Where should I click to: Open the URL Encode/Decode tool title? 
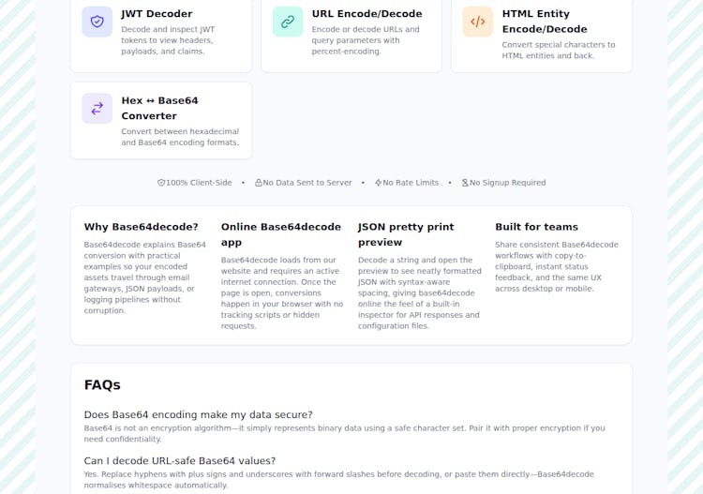pyautogui.click(x=366, y=14)
